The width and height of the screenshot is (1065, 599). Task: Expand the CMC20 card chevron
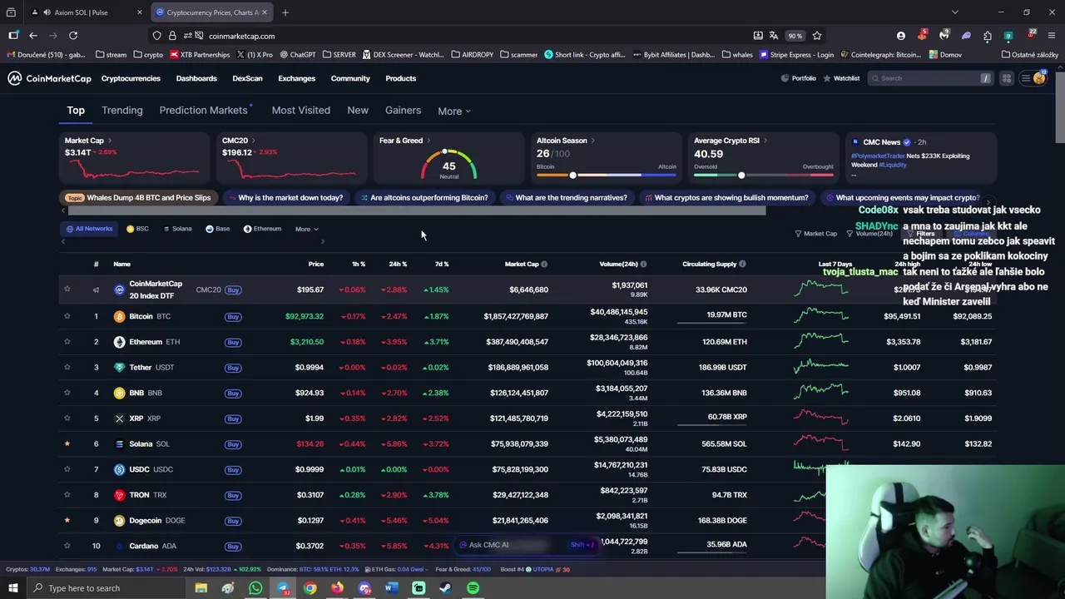pyautogui.click(x=254, y=141)
